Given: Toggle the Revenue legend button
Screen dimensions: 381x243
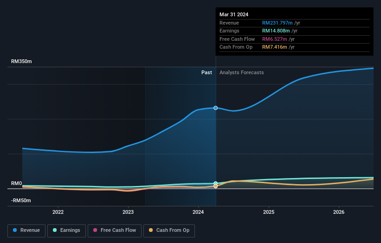Looking at the screenshot, I should coord(26,230).
